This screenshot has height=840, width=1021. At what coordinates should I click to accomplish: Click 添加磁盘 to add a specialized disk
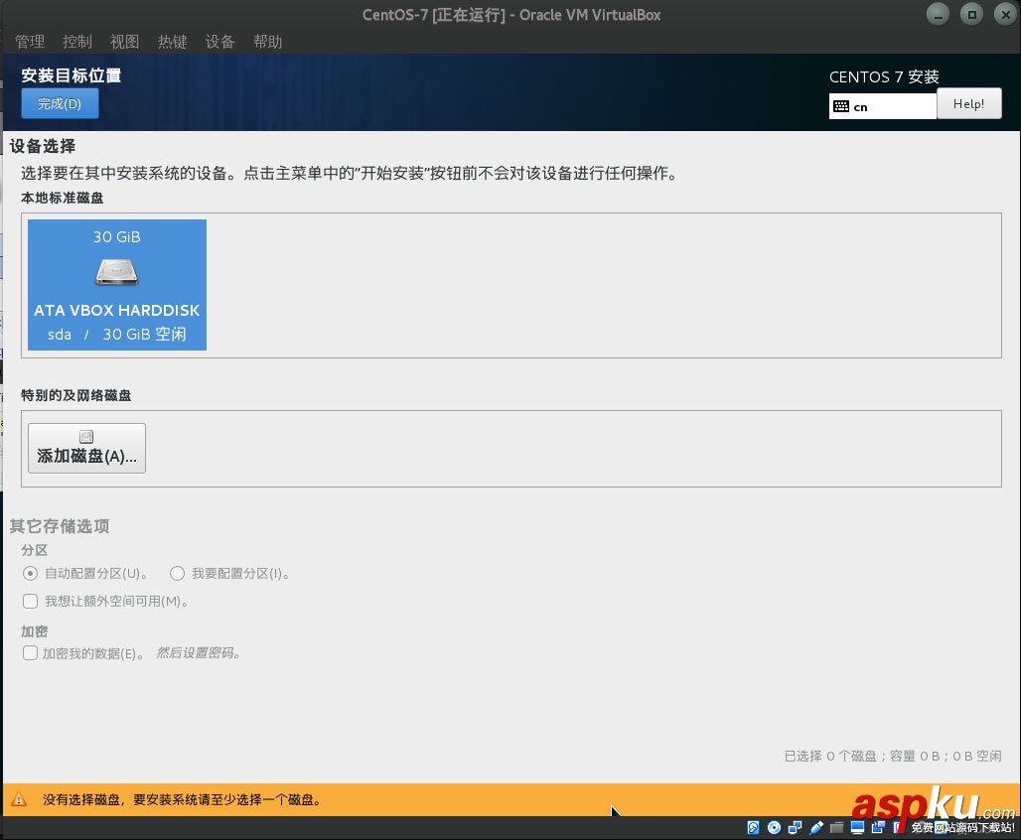tap(86, 448)
